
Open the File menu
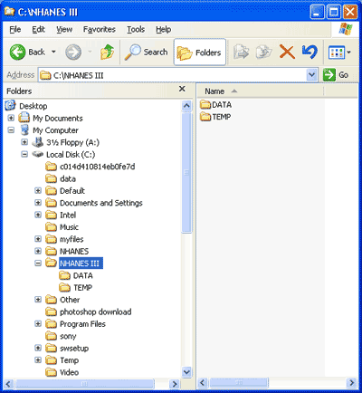click(15, 29)
